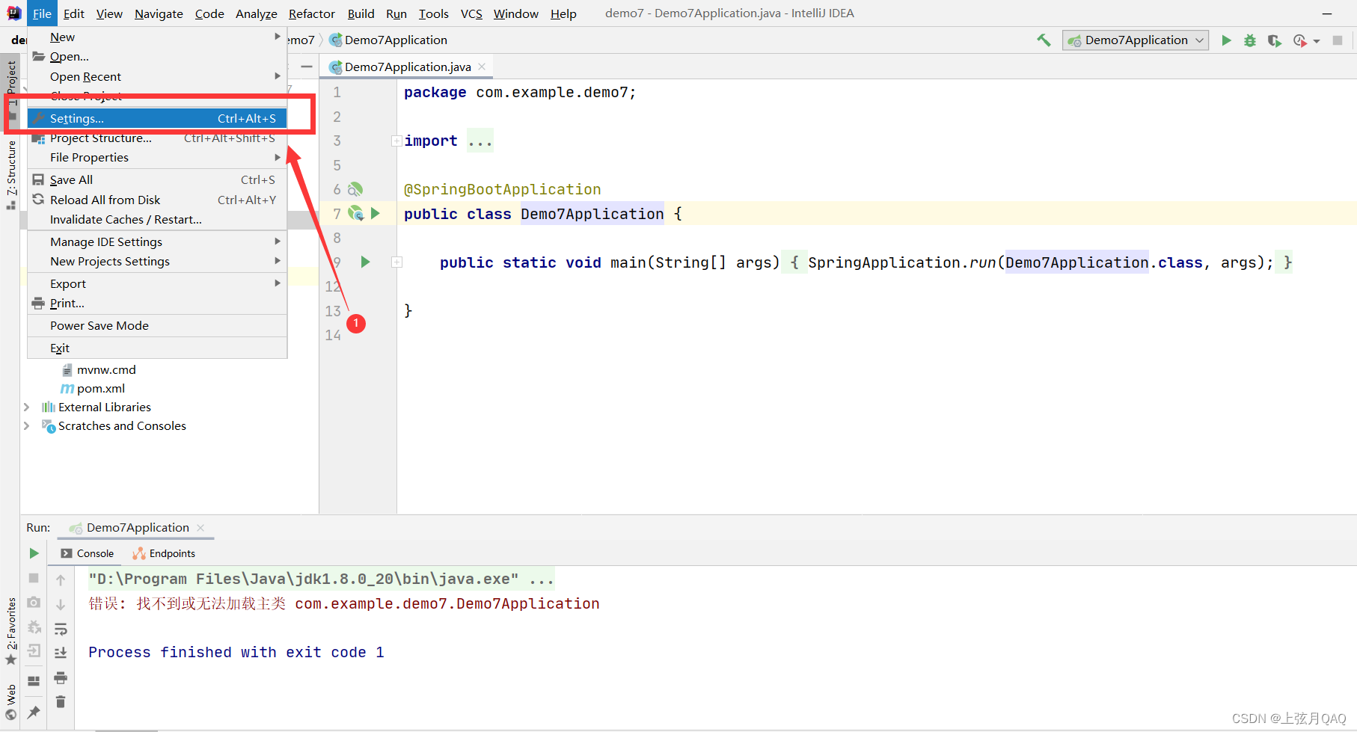Click the exit icon in Run panel

(34, 651)
